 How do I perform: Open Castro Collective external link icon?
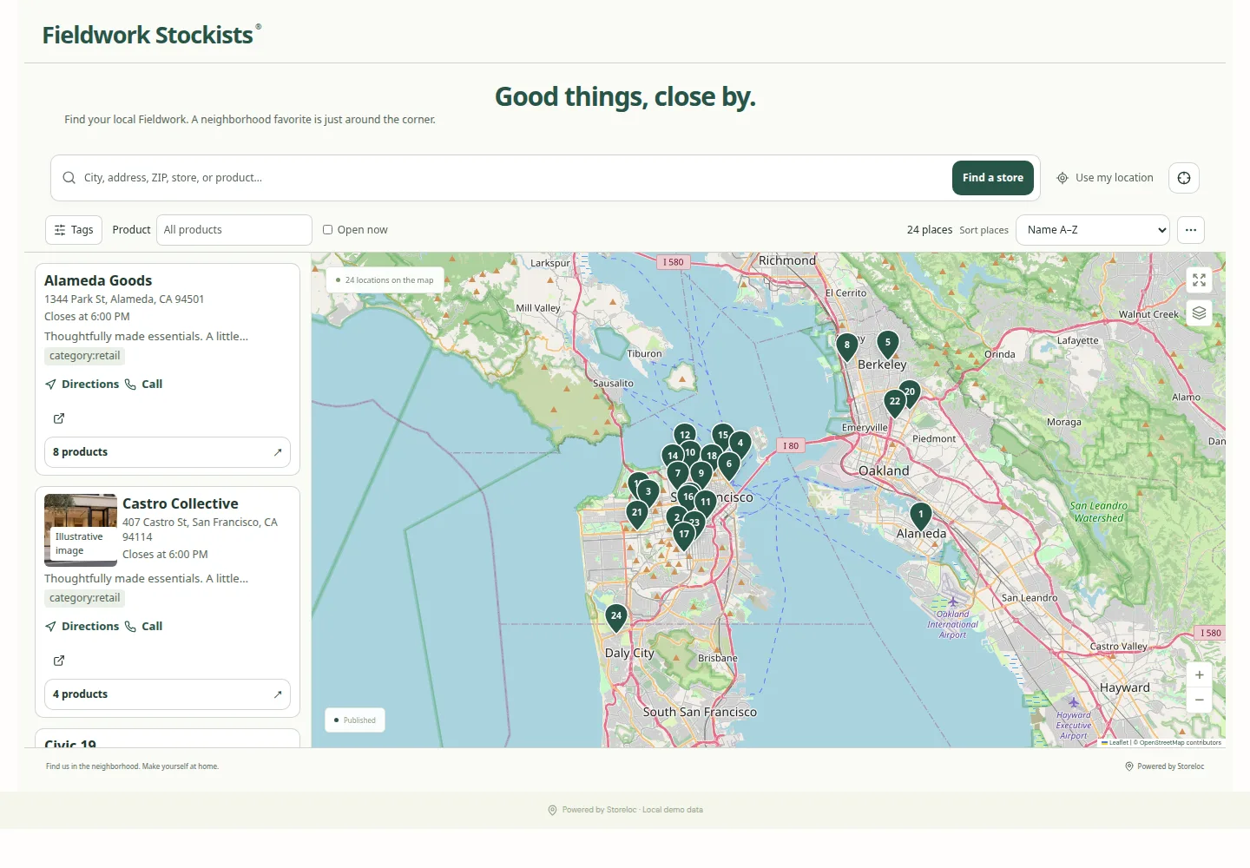click(59, 661)
